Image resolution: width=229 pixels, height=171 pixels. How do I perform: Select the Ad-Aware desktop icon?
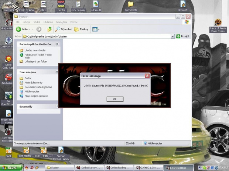(x=7, y=79)
